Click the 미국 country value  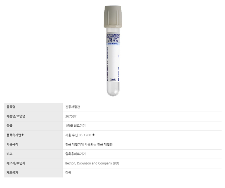tap(68, 173)
